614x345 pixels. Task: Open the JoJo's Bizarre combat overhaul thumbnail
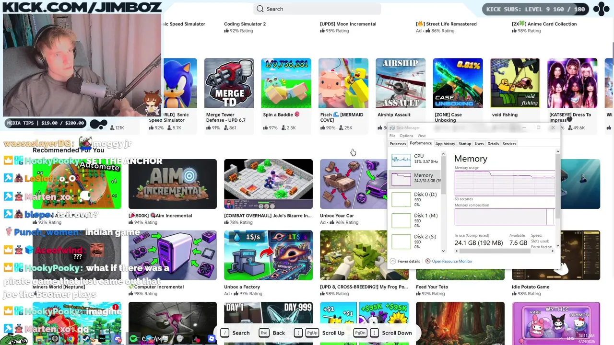pos(268,184)
